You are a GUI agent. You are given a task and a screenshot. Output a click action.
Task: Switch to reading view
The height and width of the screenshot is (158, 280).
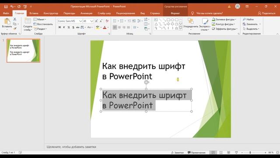(228, 152)
